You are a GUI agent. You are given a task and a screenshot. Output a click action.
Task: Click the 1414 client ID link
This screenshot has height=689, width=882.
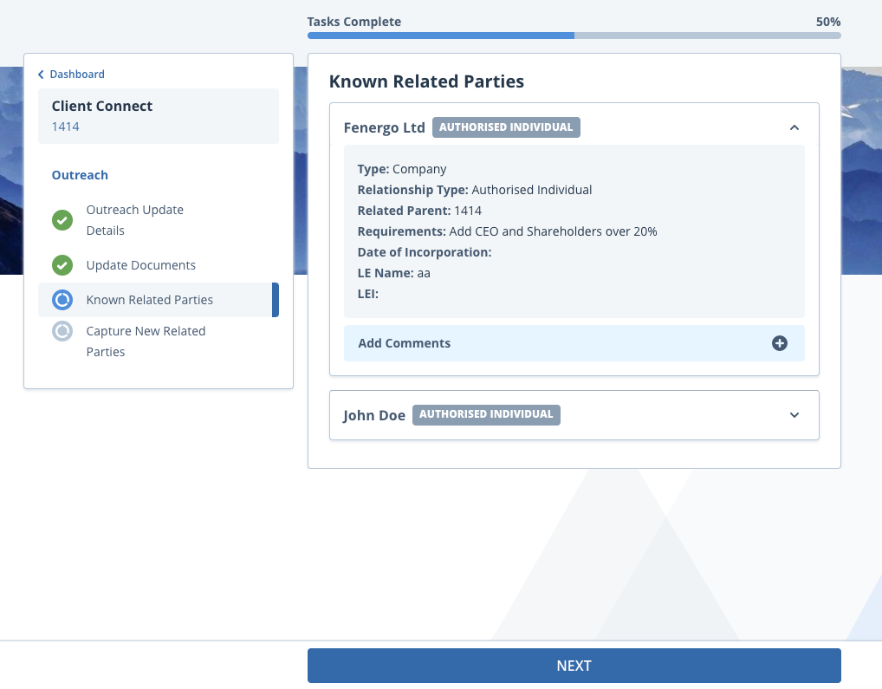tap(65, 127)
